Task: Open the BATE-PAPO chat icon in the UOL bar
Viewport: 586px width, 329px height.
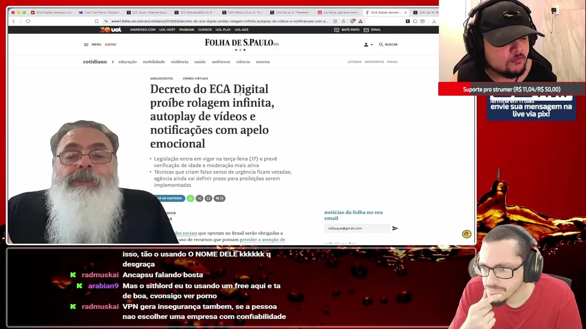Action: click(x=336, y=30)
